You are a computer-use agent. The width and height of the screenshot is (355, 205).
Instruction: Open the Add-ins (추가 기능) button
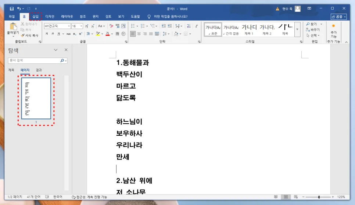click(x=333, y=31)
